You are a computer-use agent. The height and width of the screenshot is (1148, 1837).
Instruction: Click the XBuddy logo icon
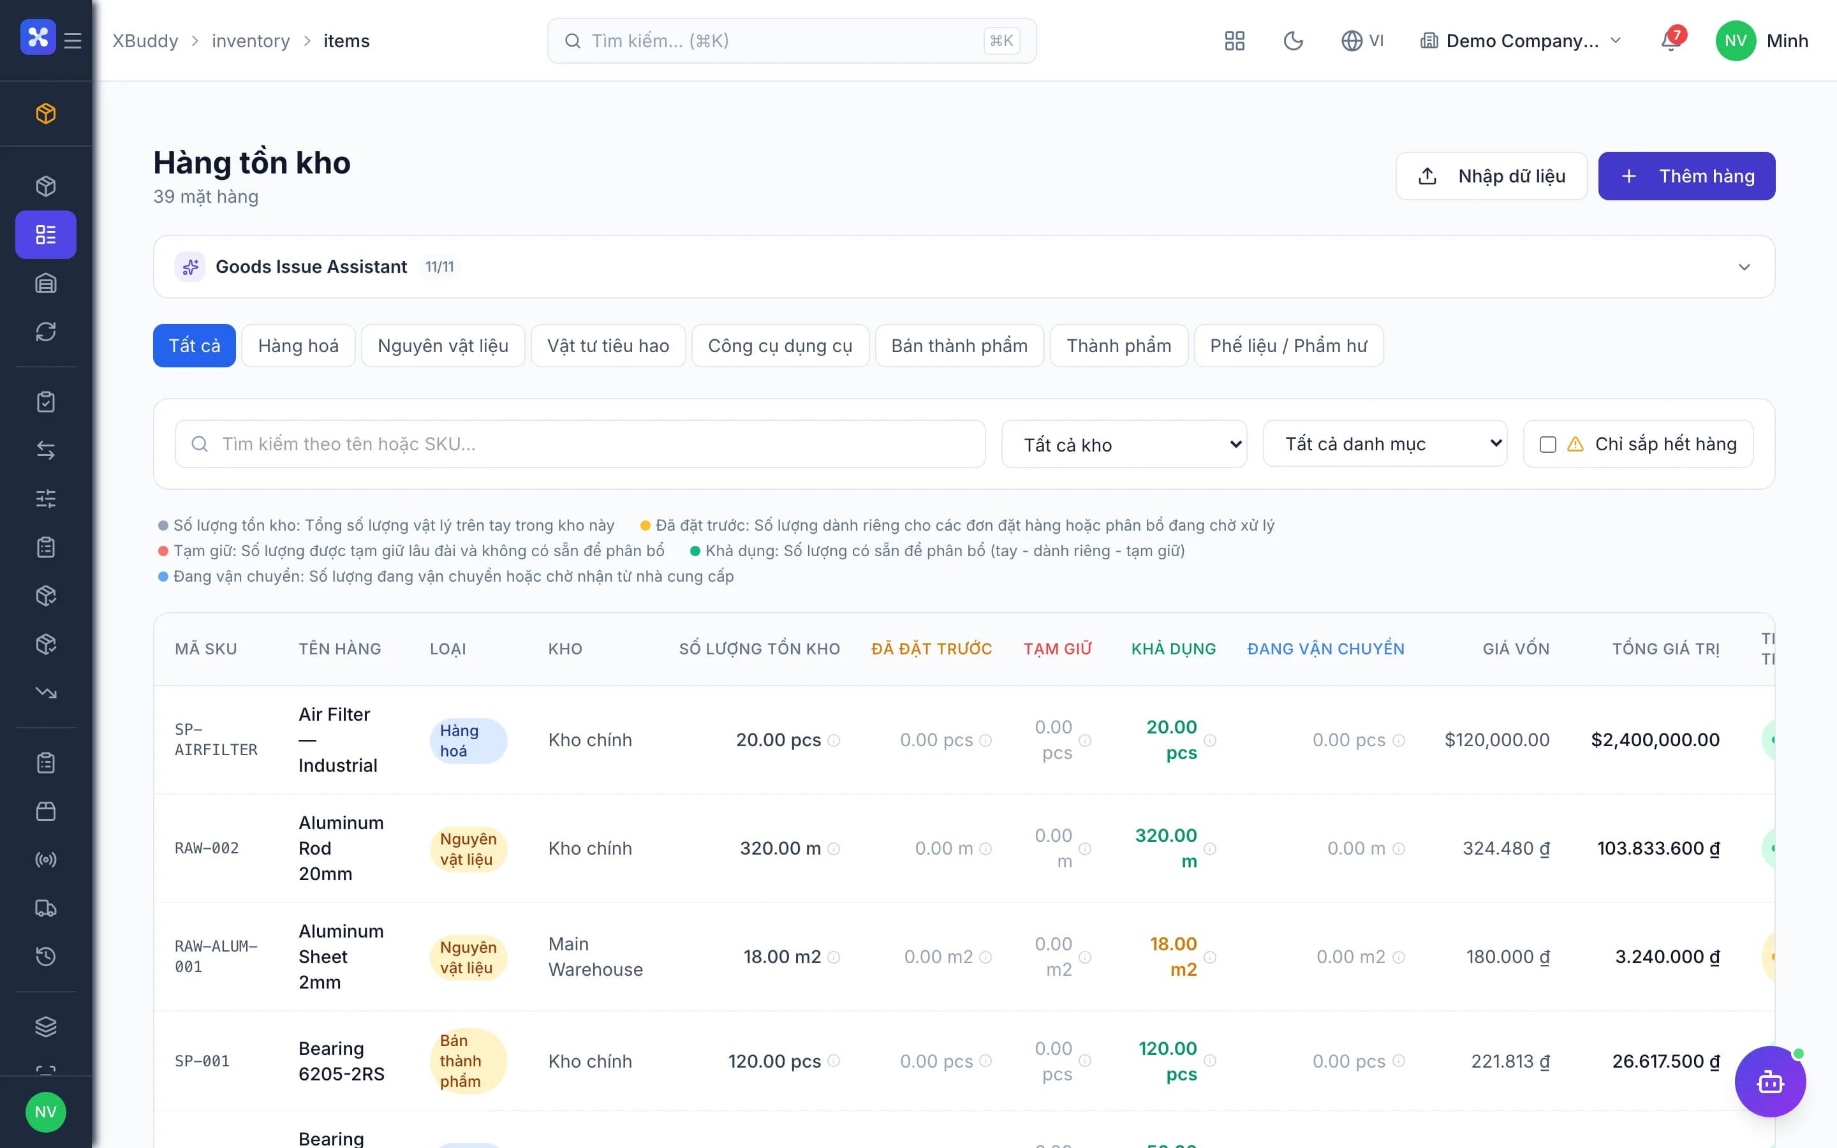click(38, 37)
